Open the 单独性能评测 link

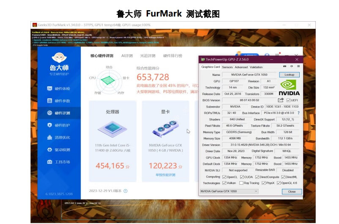165,175
